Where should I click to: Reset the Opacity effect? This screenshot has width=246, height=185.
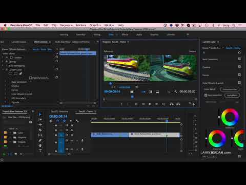(56, 61)
